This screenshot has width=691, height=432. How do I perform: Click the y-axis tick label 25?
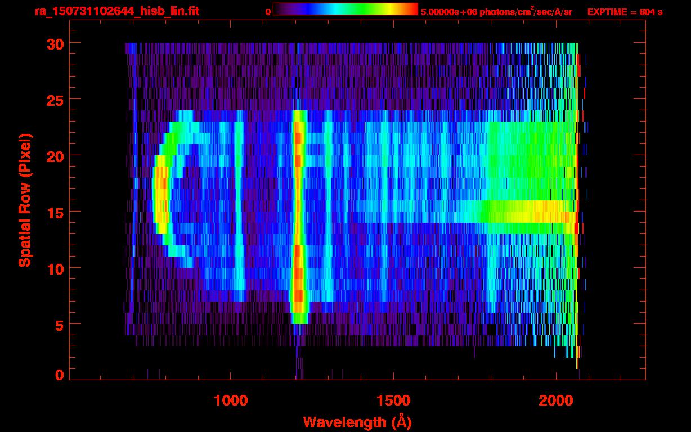pos(55,100)
